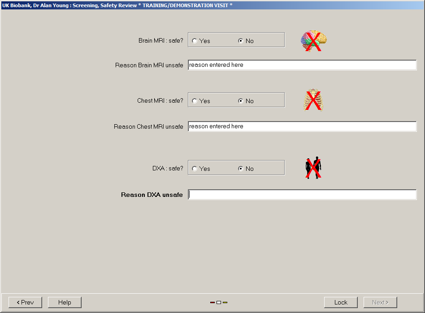This screenshot has width=425, height=313.
Task: Focus the Reason Chest MRI unsafe field
Action: pos(302,126)
